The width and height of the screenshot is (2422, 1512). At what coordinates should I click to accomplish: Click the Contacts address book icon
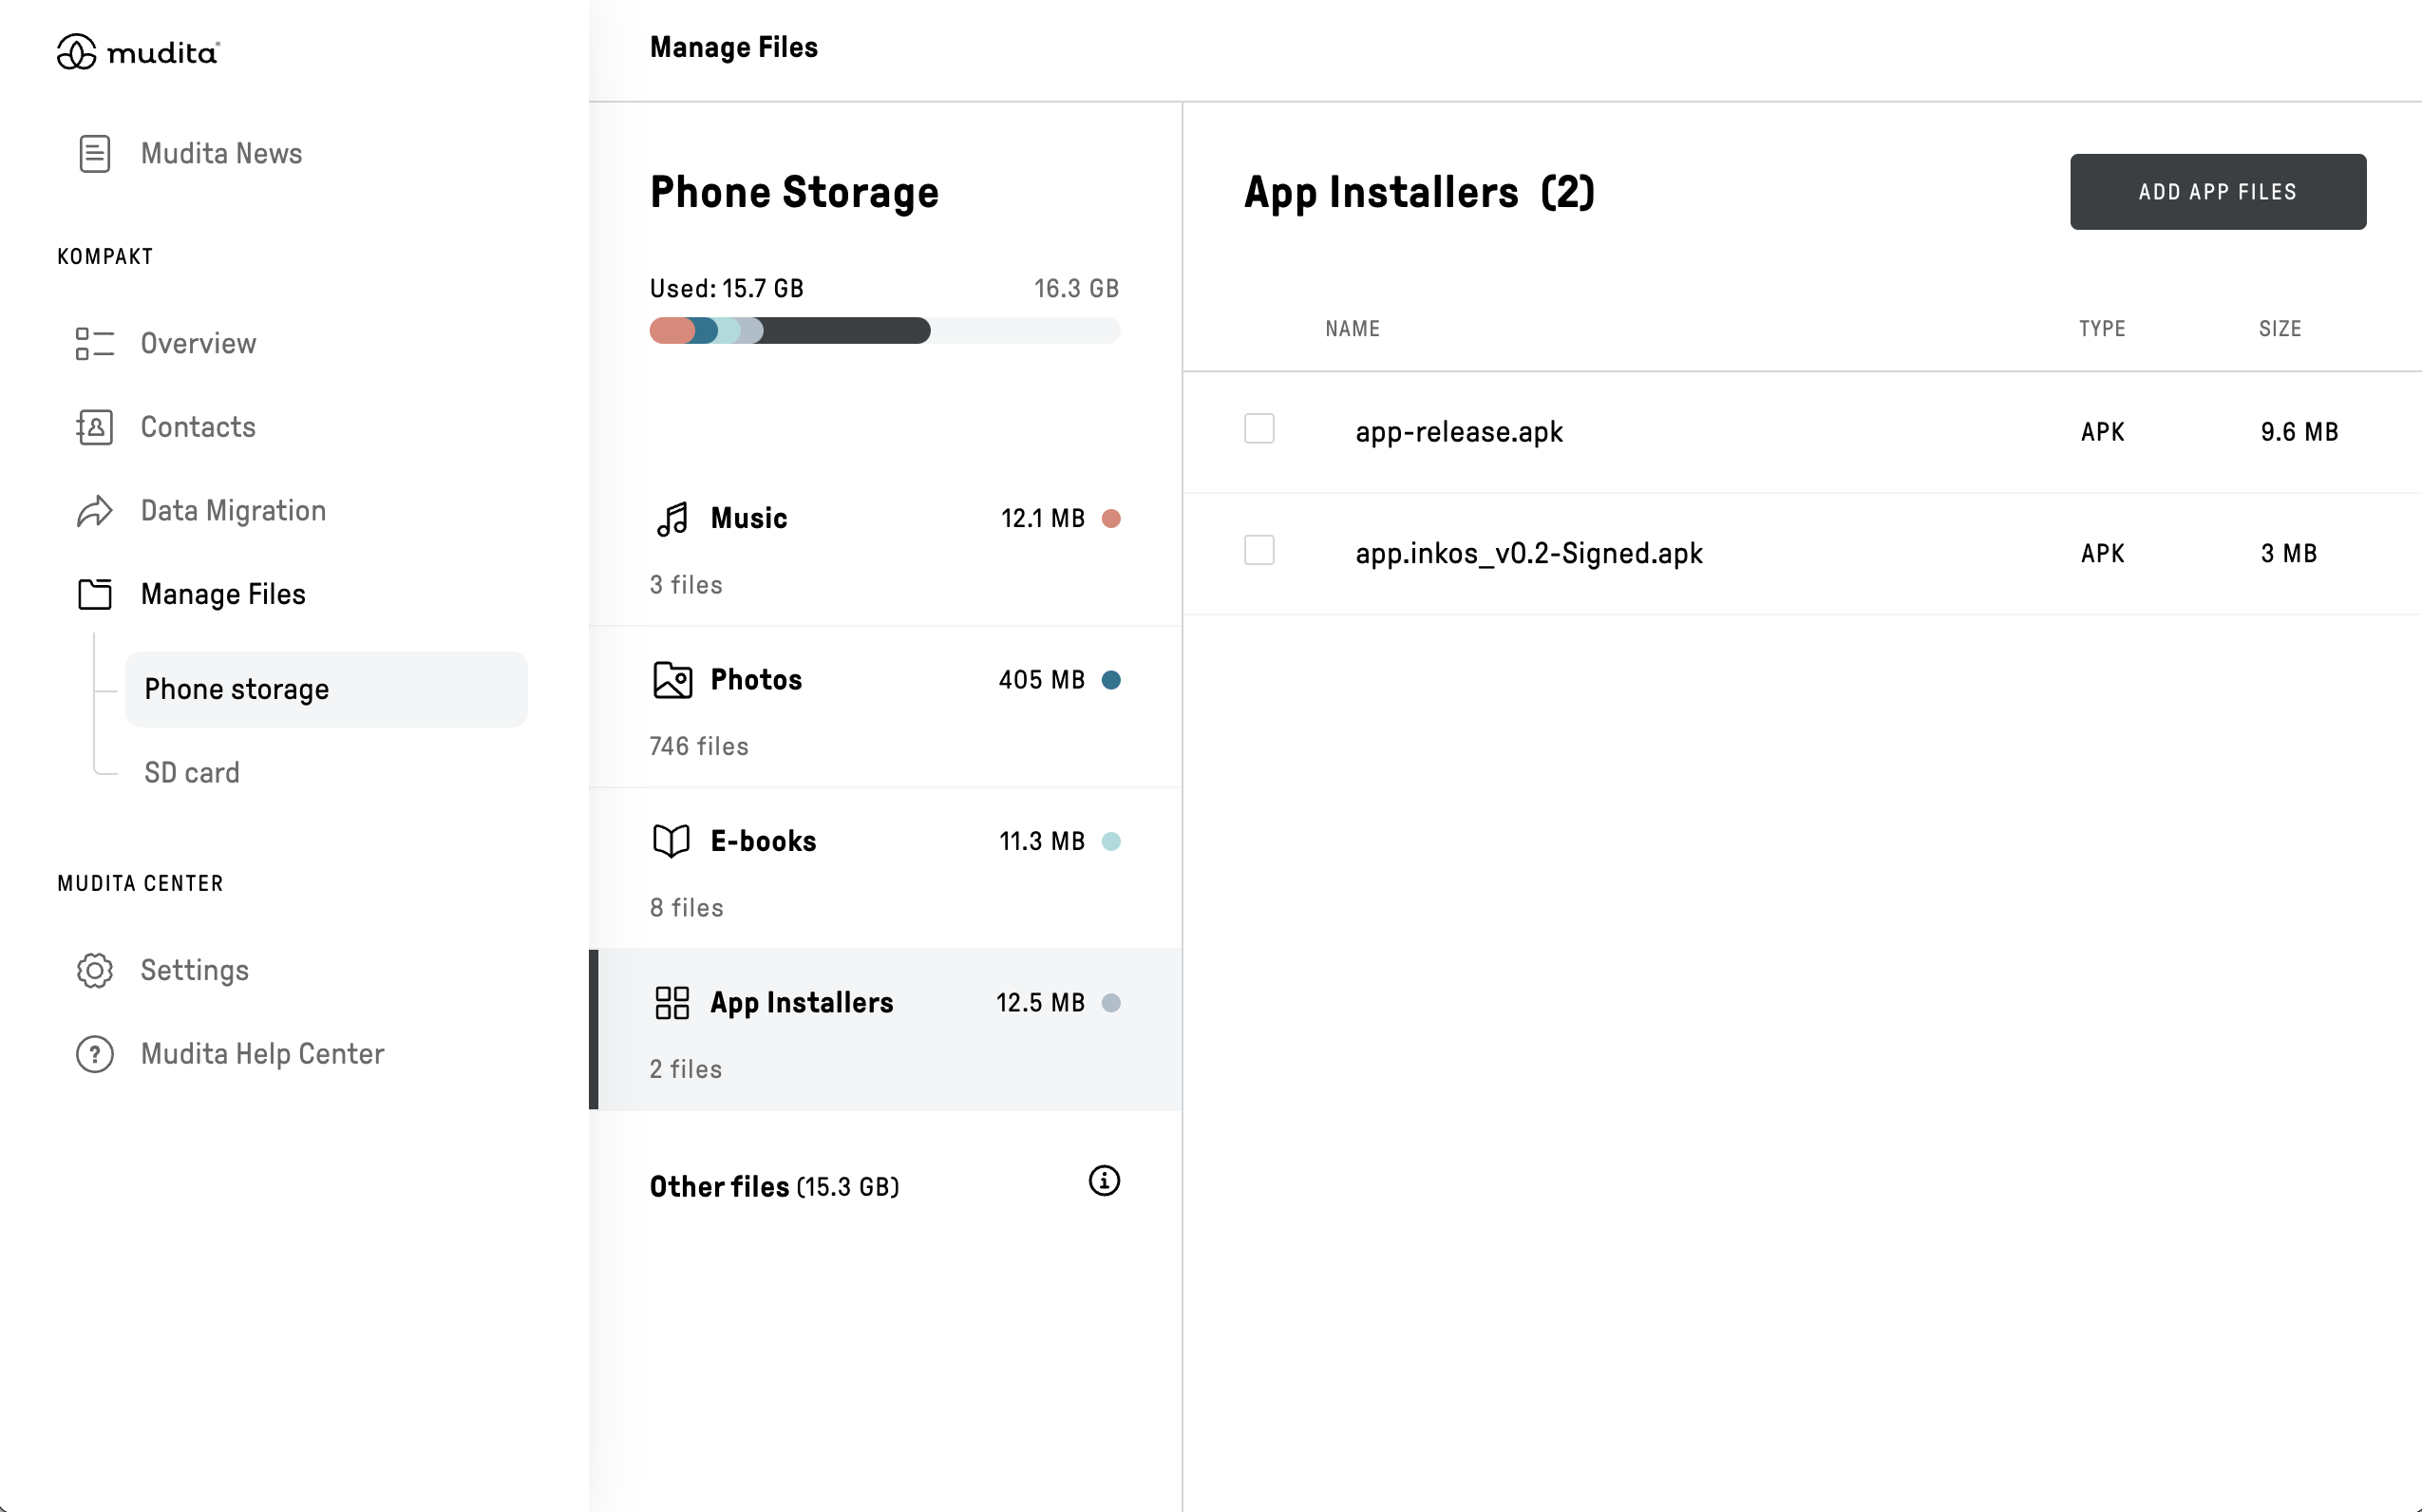point(95,428)
